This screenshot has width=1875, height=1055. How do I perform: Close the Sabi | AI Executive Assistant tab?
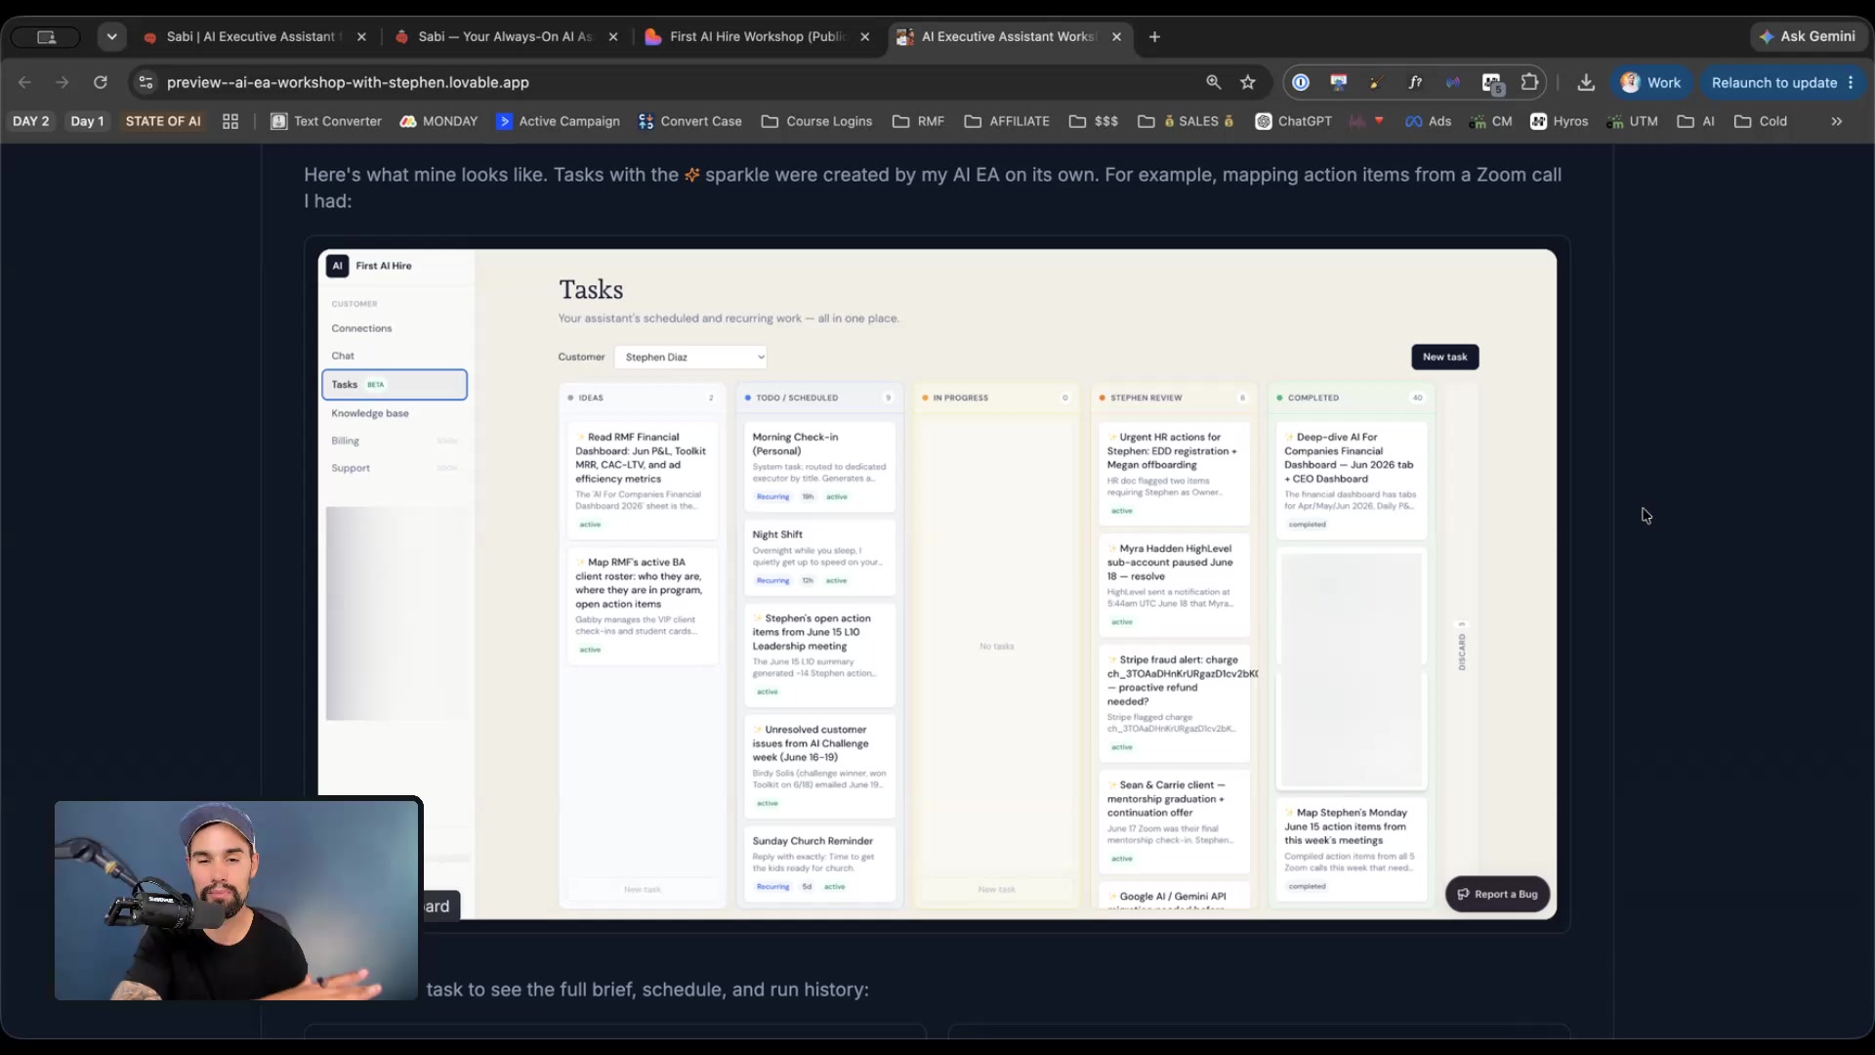coord(361,36)
